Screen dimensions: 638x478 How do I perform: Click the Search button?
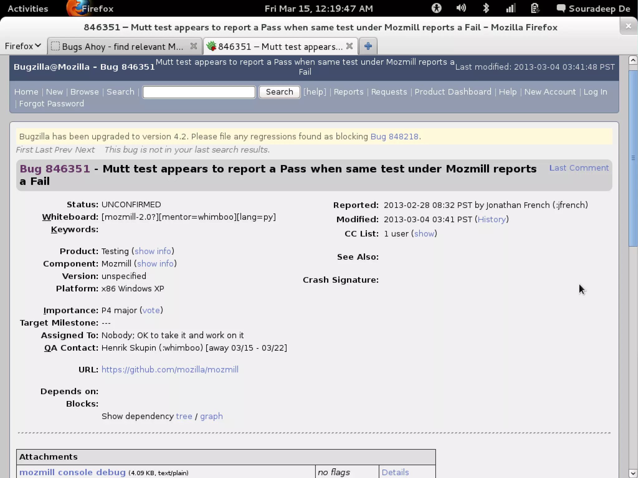279,92
